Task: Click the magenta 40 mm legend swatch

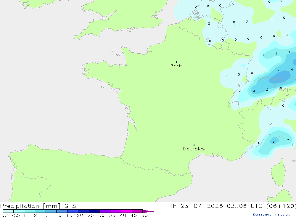Action: tap(126, 211)
